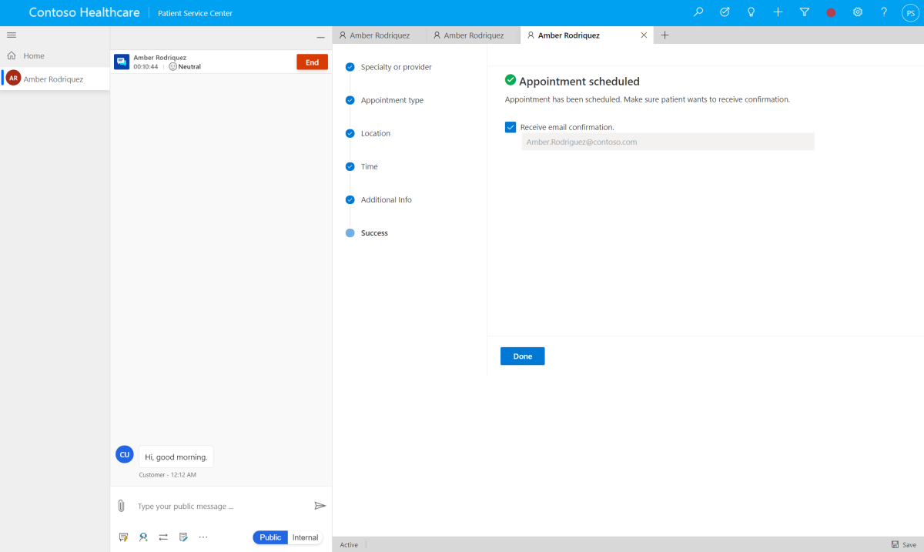Open the help question mark icon
924x552 pixels.
tap(884, 12)
